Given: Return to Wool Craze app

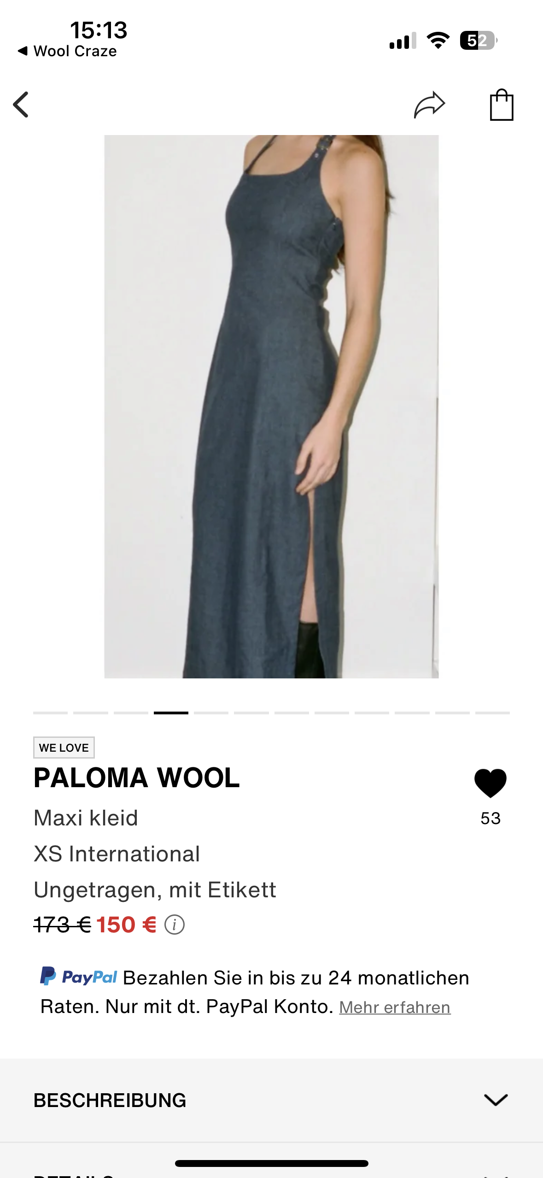Looking at the screenshot, I should 67,51.
